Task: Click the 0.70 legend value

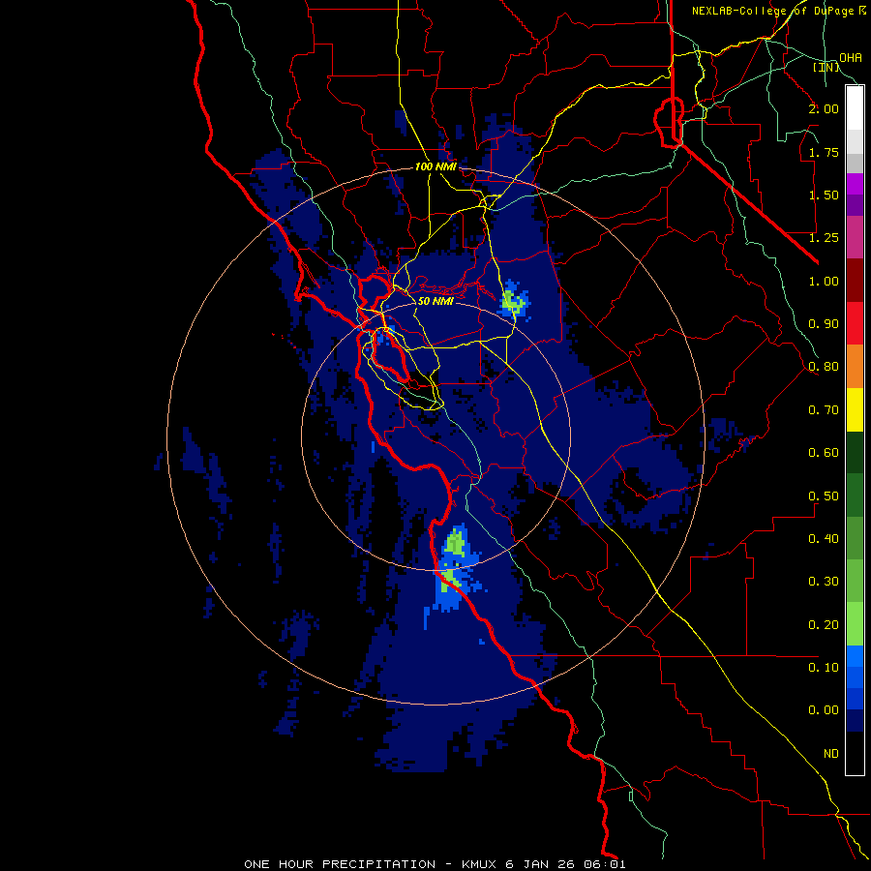Action: tap(824, 410)
